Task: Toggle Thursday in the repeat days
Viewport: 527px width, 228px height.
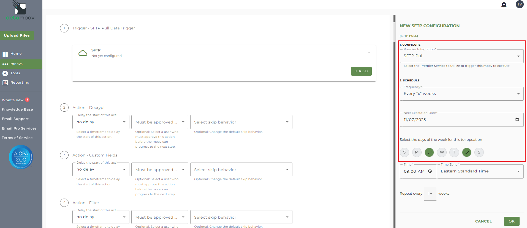Action: point(454,152)
